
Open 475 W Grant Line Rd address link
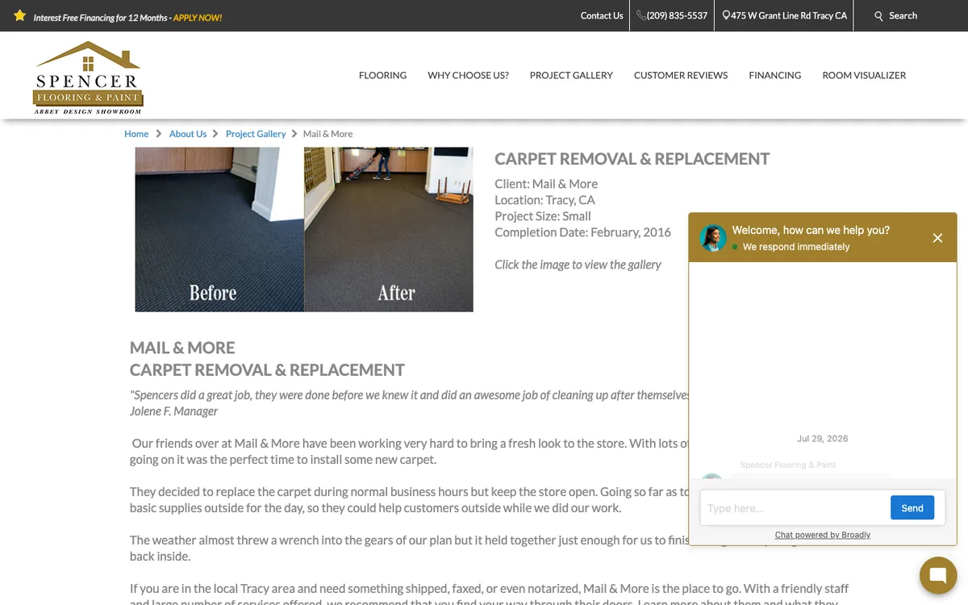click(x=789, y=15)
